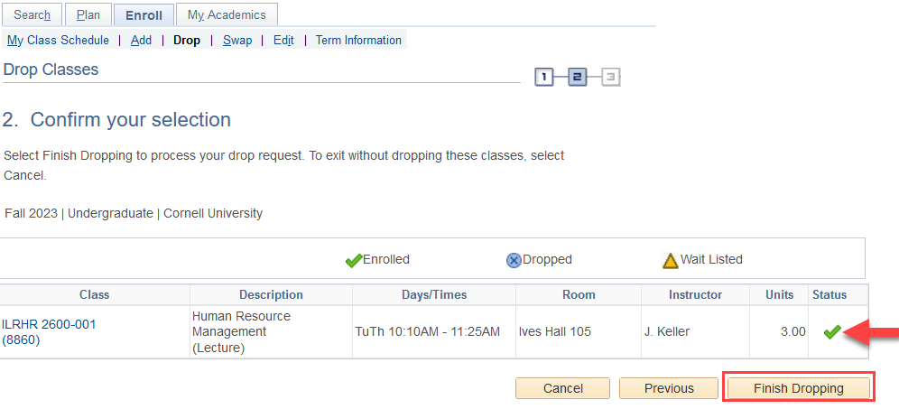
Task: Go back with the Previous button
Action: click(x=669, y=388)
